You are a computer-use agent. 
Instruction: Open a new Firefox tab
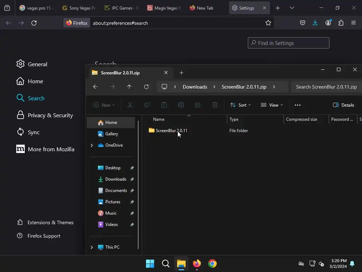[278, 8]
